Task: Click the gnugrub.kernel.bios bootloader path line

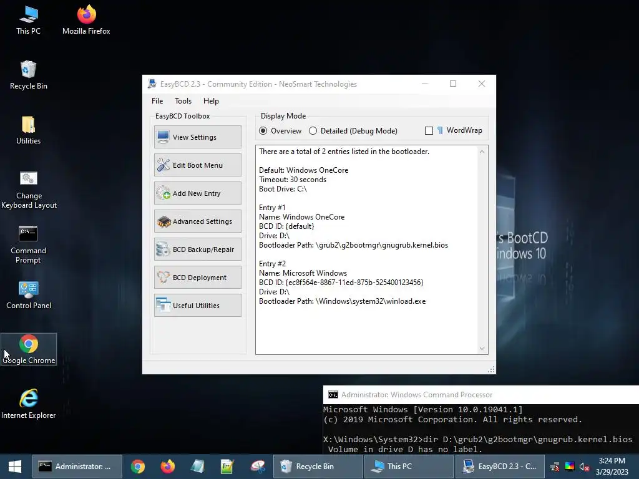Action: tap(353, 245)
